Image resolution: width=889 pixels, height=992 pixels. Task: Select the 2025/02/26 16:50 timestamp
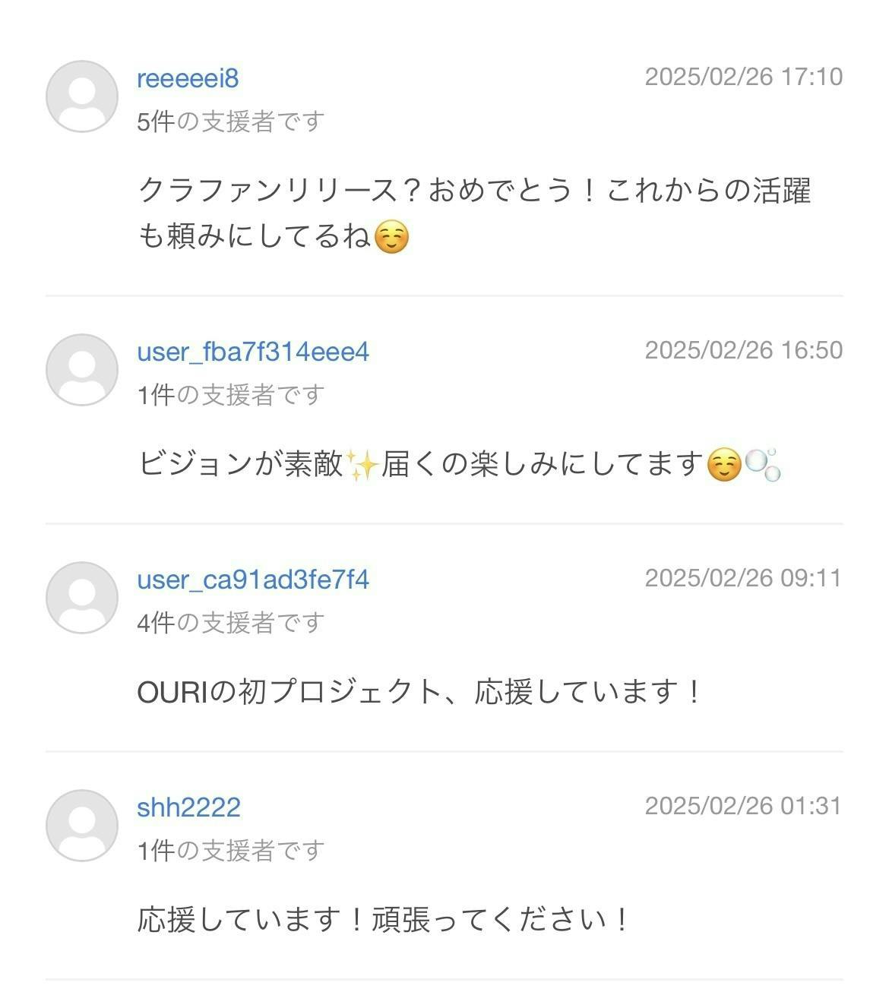pos(743,350)
